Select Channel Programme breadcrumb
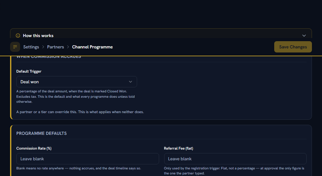322x176 pixels. click(x=92, y=47)
